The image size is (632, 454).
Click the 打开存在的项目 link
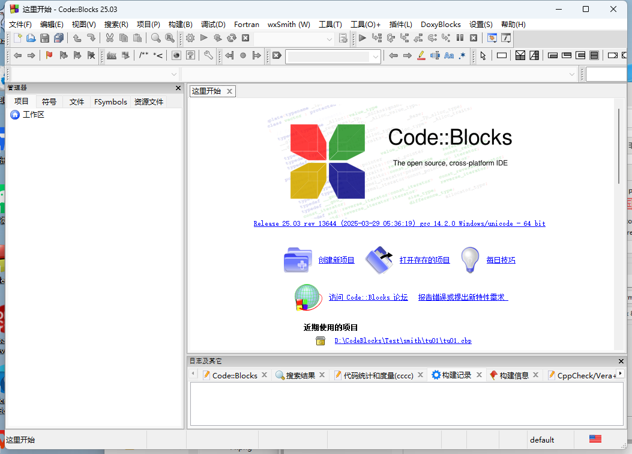(x=424, y=260)
